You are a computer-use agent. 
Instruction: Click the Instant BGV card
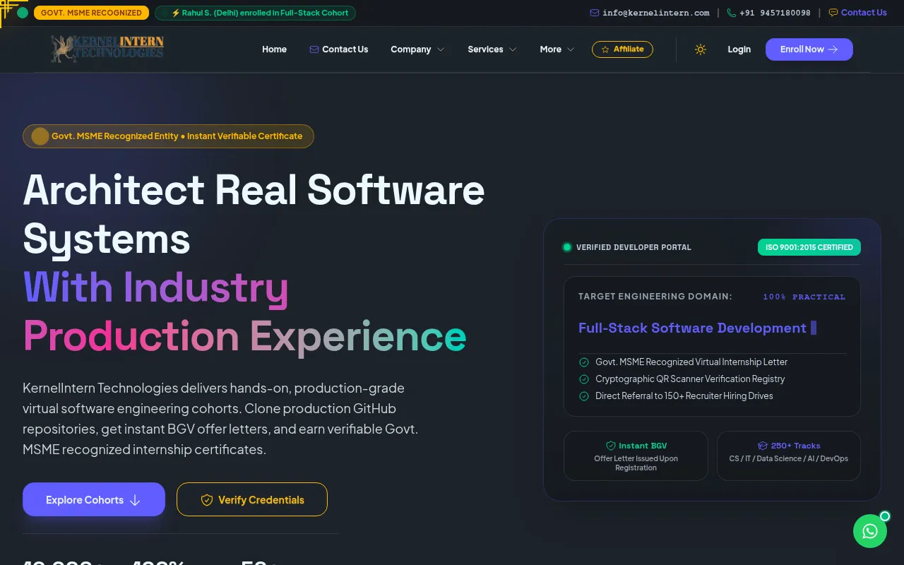tap(636, 456)
